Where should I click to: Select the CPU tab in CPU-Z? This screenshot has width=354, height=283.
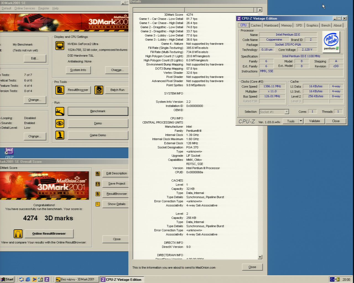tap(243, 25)
